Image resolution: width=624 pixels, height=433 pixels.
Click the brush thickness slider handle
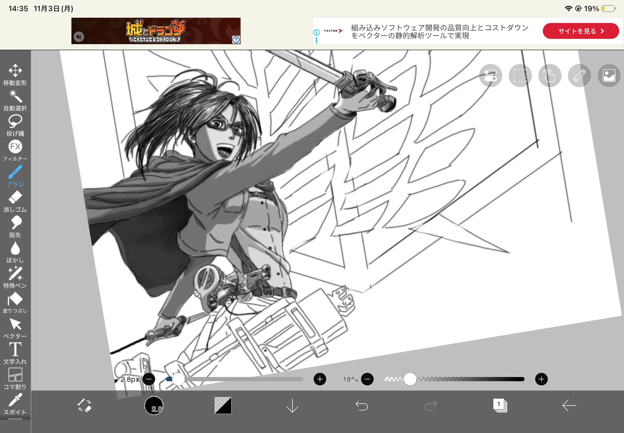click(x=178, y=379)
